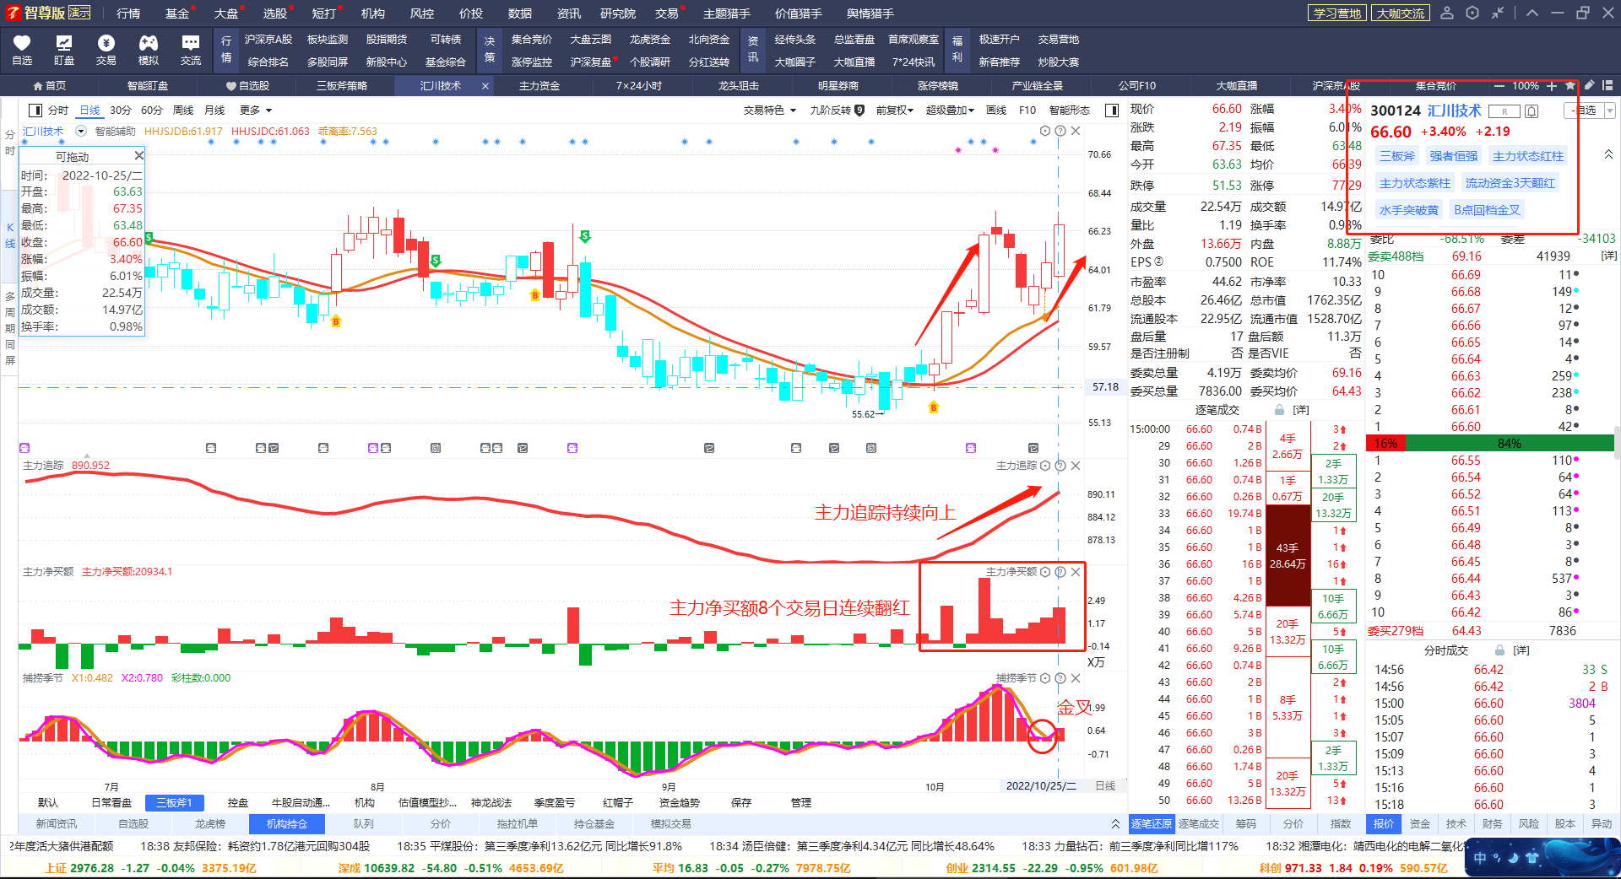The image size is (1621, 879).
Task: Click zoom in plus beside 100%
Action: [x=1552, y=86]
